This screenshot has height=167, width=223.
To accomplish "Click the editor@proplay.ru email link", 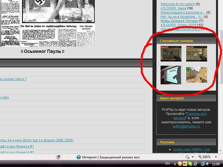I will point(186,126).
